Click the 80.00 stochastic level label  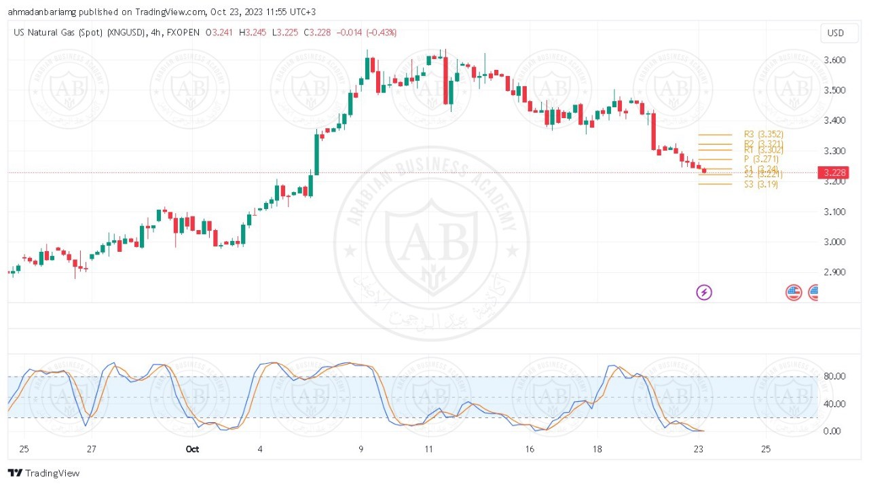[x=834, y=376]
